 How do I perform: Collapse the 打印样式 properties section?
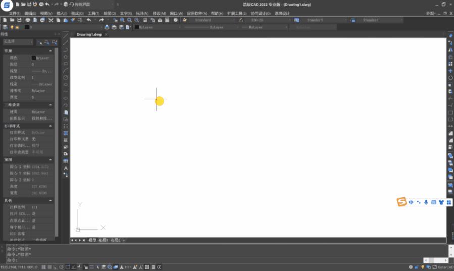(x=51, y=126)
